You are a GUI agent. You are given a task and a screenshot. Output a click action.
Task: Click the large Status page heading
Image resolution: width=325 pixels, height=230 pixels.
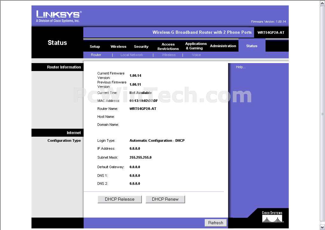coord(57,43)
